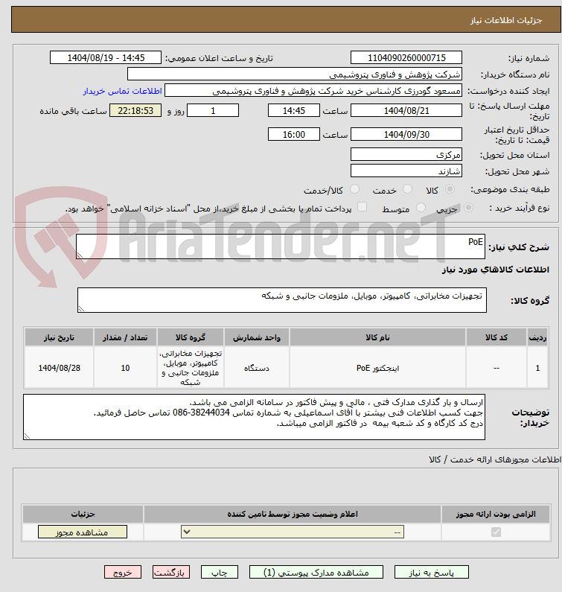Click the row number 1 cell
Screen dimensions: 562x592
coord(537,368)
